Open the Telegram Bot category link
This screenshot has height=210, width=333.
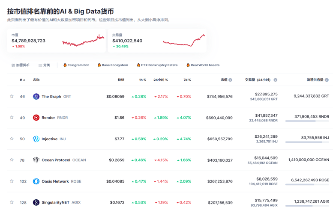click(x=76, y=65)
